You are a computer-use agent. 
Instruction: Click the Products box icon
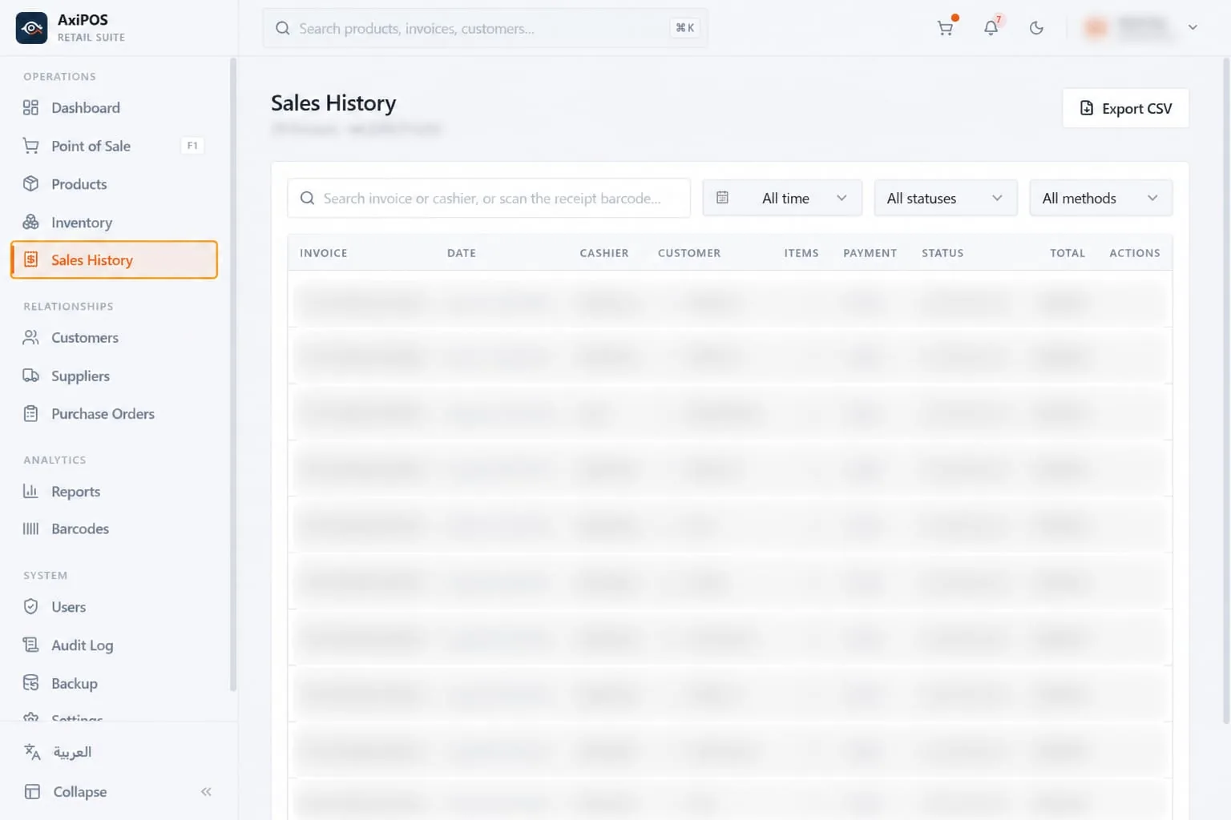pos(30,184)
